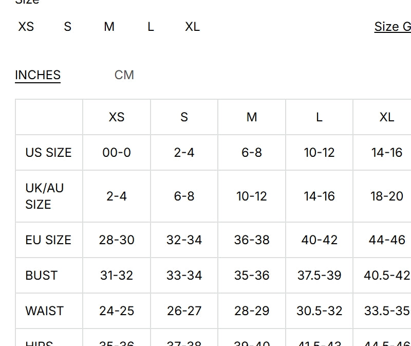This screenshot has height=346, width=411.
Task: Click the 00-0 US size cell
Action: pyautogui.click(x=117, y=153)
